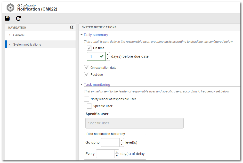The image size is (243, 163).
Task: Decrease Go up to levels stepper
Action: pos(122,145)
